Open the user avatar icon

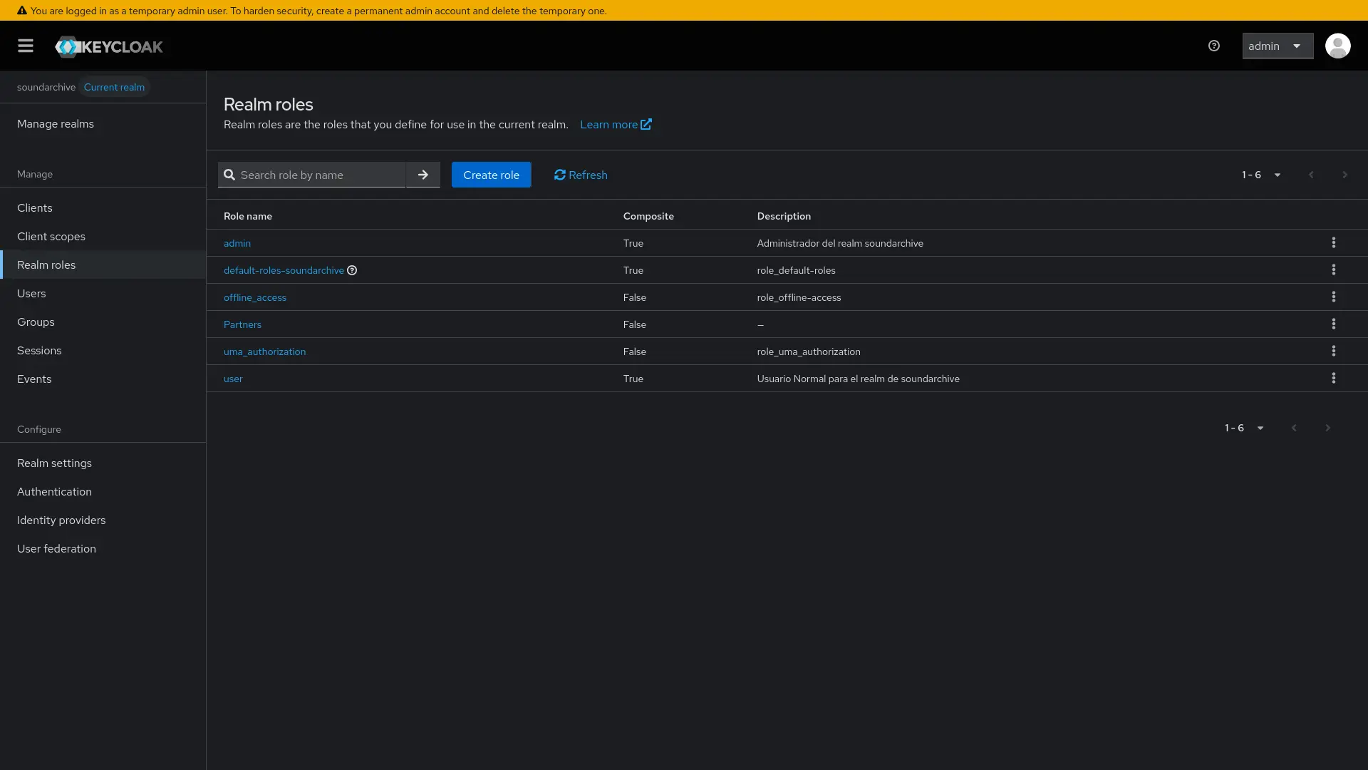[x=1337, y=46]
